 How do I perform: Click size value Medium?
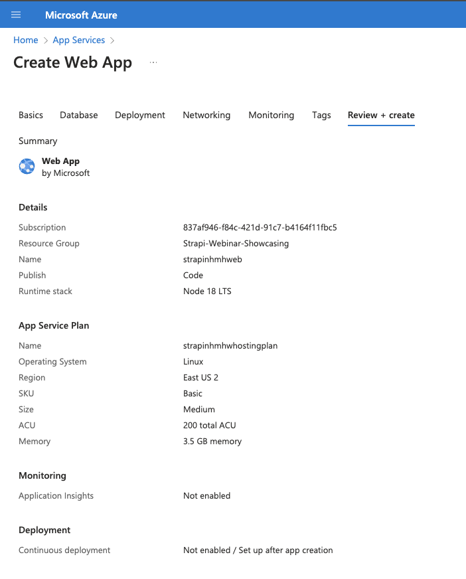click(x=199, y=409)
